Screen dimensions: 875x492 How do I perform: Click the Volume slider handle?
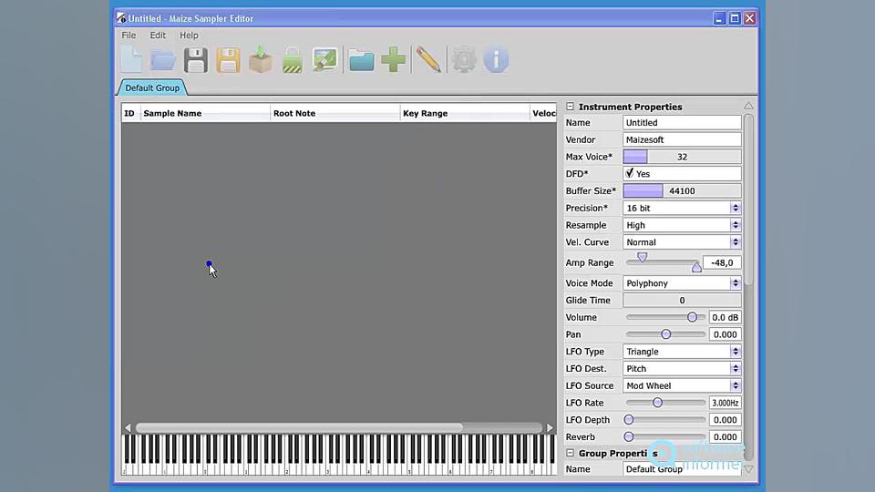click(692, 317)
